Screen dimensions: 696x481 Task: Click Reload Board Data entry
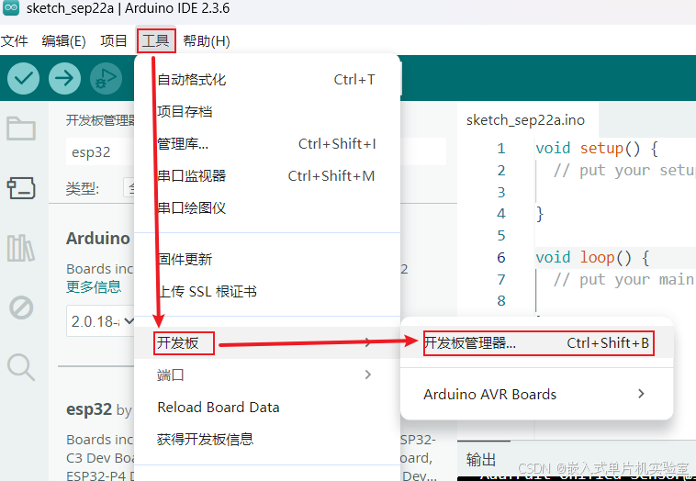coord(267,408)
